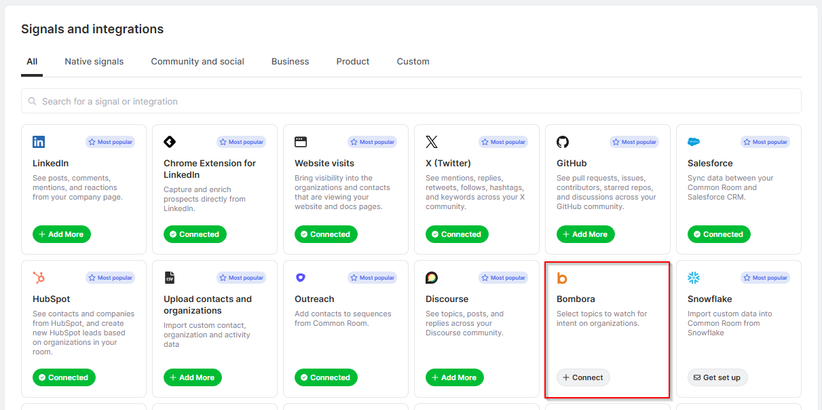
Task: Click Add More on Discourse card
Action: (455, 377)
